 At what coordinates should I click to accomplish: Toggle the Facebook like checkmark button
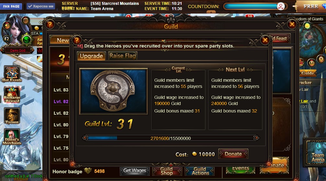41,6
